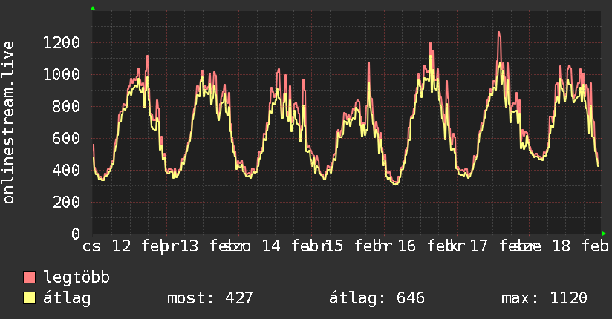The width and height of the screenshot is (612, 319).
Task: Select the legtöbb legend label
Action: [x=77, y=277]
